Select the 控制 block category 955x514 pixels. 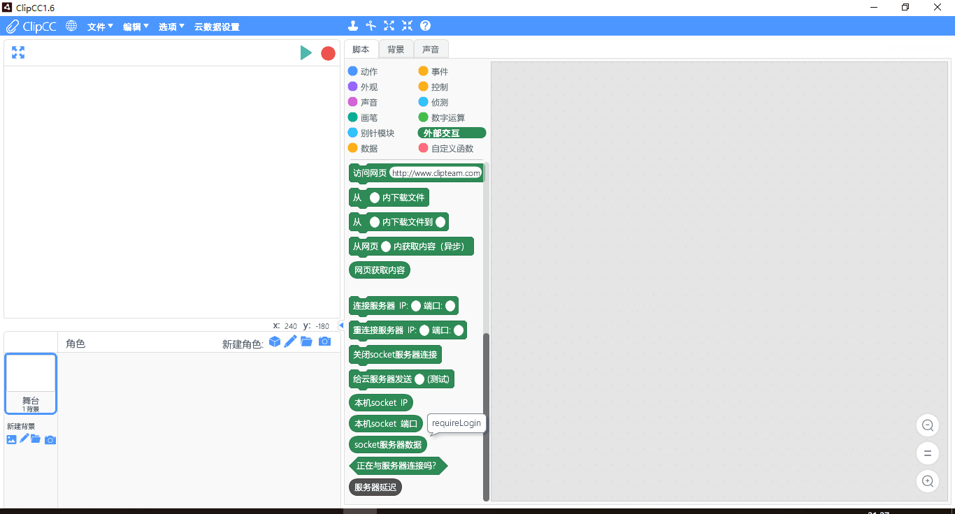[x=433, y=87]
